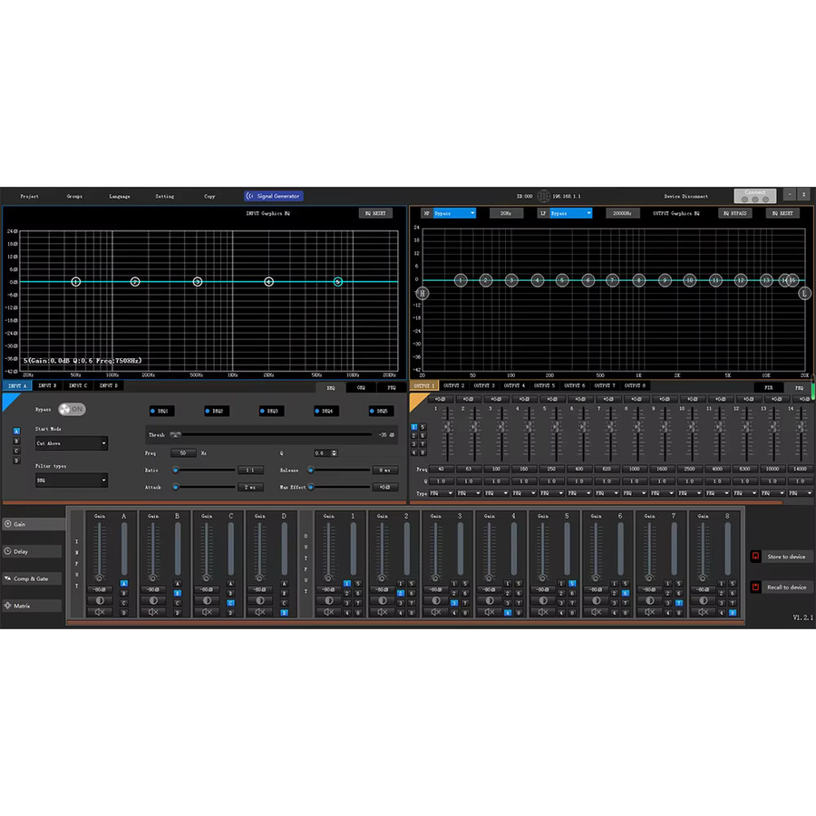Click the Copy menu item
This screenshot has height=816, width=816.
[x=209, y=196]
